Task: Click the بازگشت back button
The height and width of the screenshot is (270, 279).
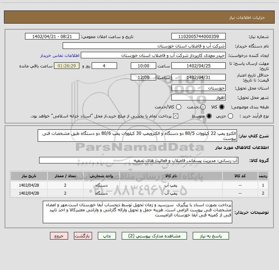Action: [83, 236]
